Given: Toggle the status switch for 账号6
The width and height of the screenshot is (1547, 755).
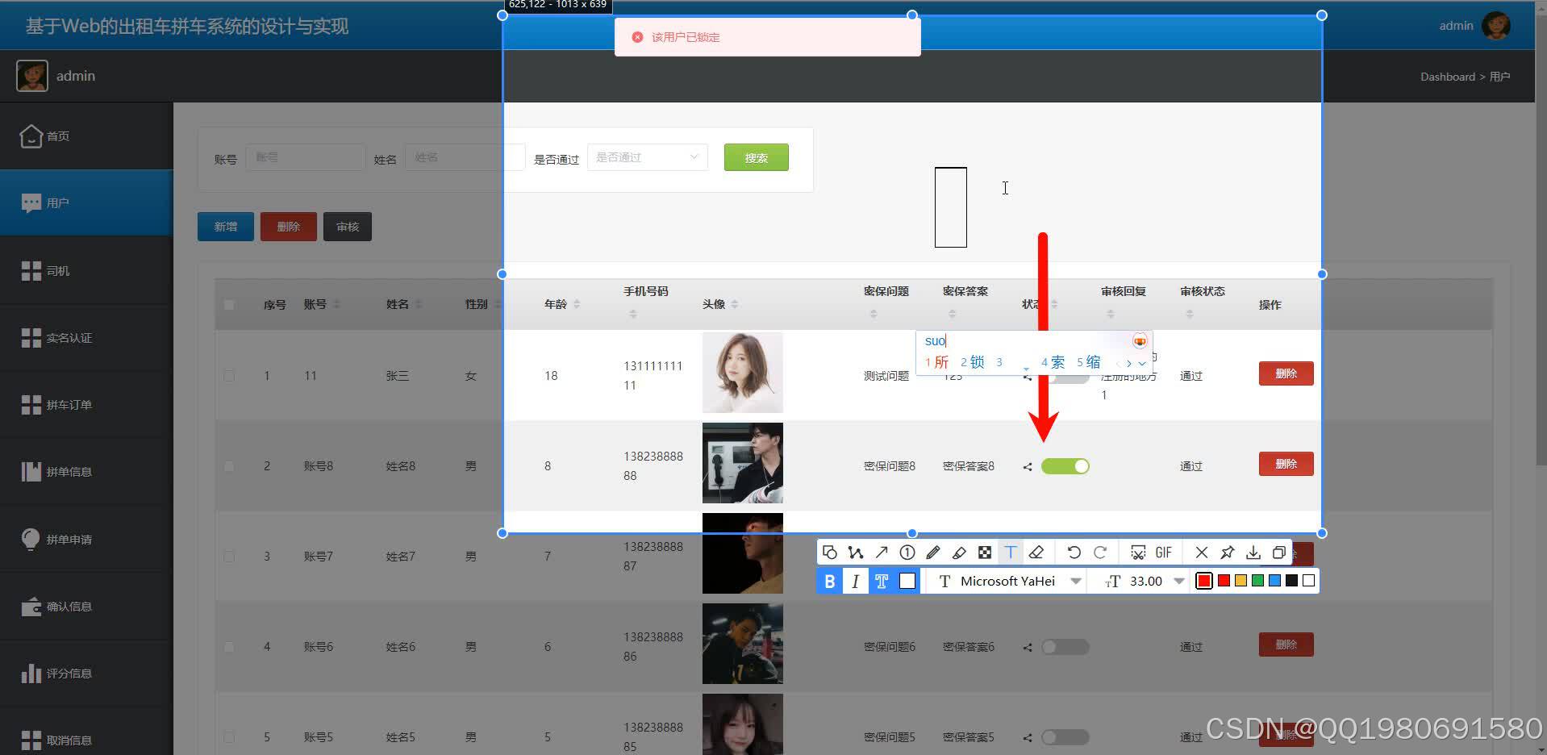Looking at the screenshot, I should (1065, 647).
